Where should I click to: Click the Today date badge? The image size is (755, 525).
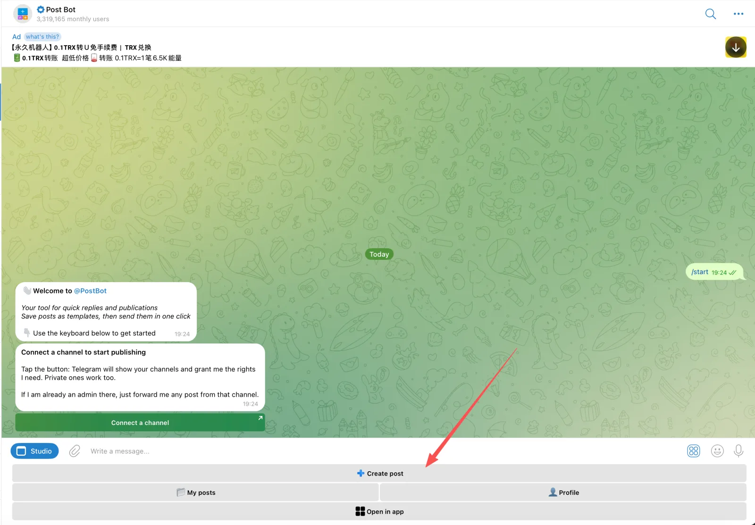click(379, 254)
